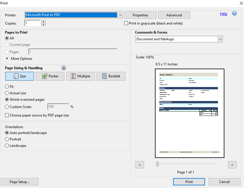Increase copies with the up stepper arrow
244x188 pixels.
tap(44, 22)
